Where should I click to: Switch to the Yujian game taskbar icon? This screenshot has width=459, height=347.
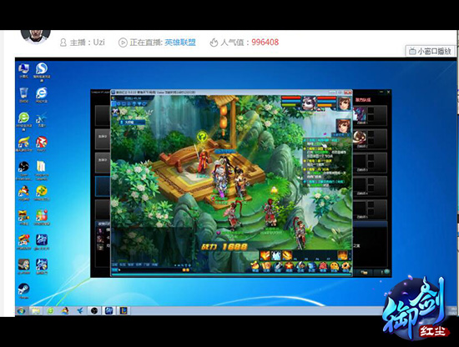pos(108,310)
